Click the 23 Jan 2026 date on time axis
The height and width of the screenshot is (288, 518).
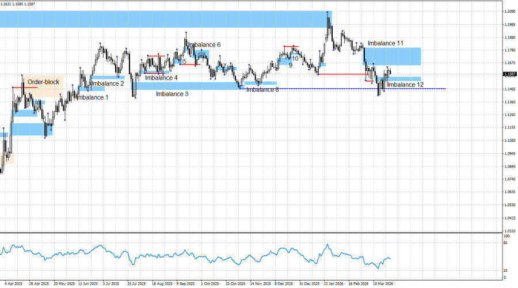tap(333, 283)
